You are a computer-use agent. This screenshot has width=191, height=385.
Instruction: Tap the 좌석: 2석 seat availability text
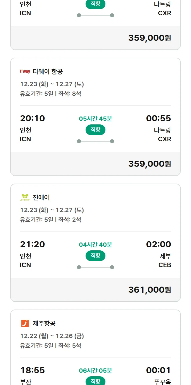[x=70, y=220]
